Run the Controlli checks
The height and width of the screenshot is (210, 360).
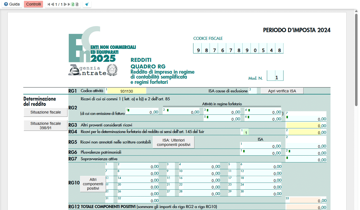(x=34, y=4)
